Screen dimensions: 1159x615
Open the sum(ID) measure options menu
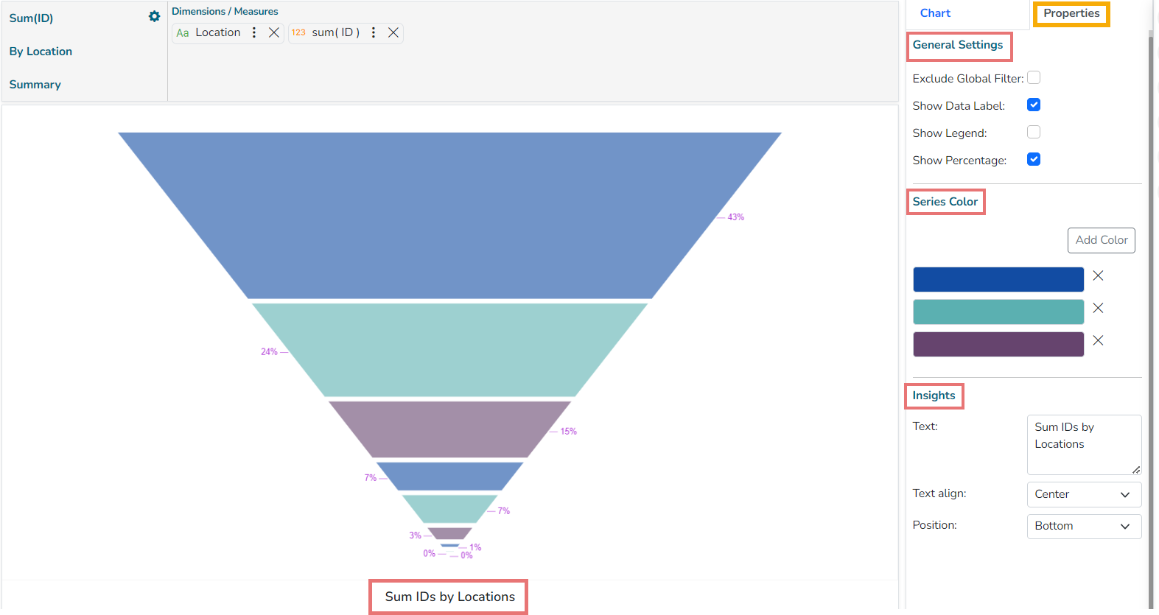pos(374,32)
